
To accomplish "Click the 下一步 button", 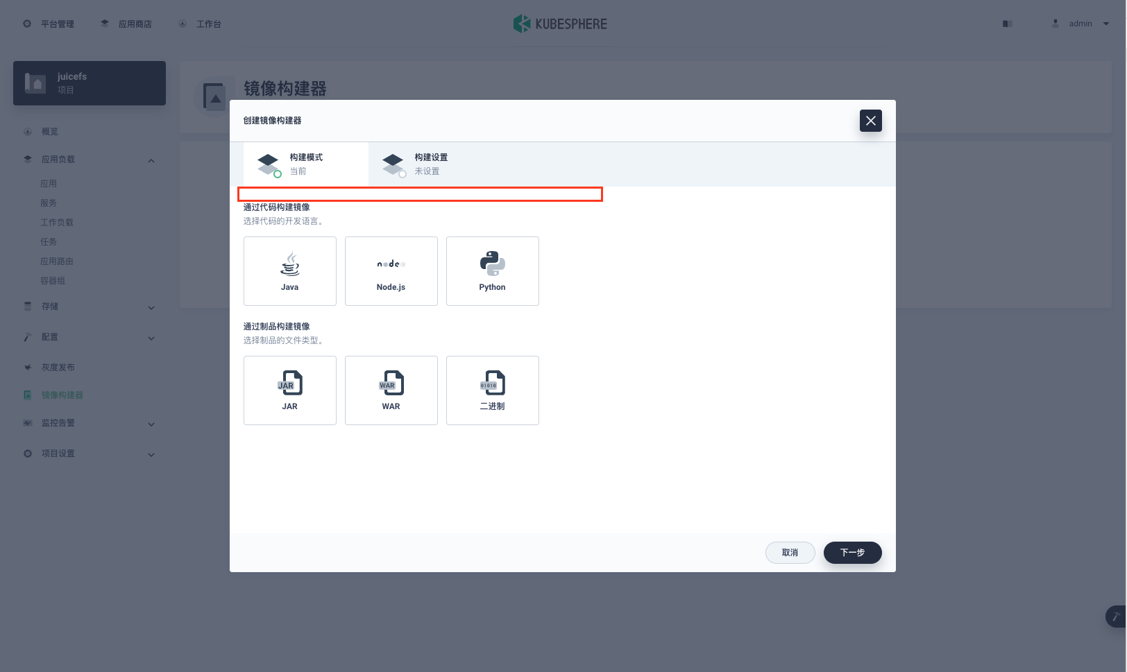I will 852,553.
